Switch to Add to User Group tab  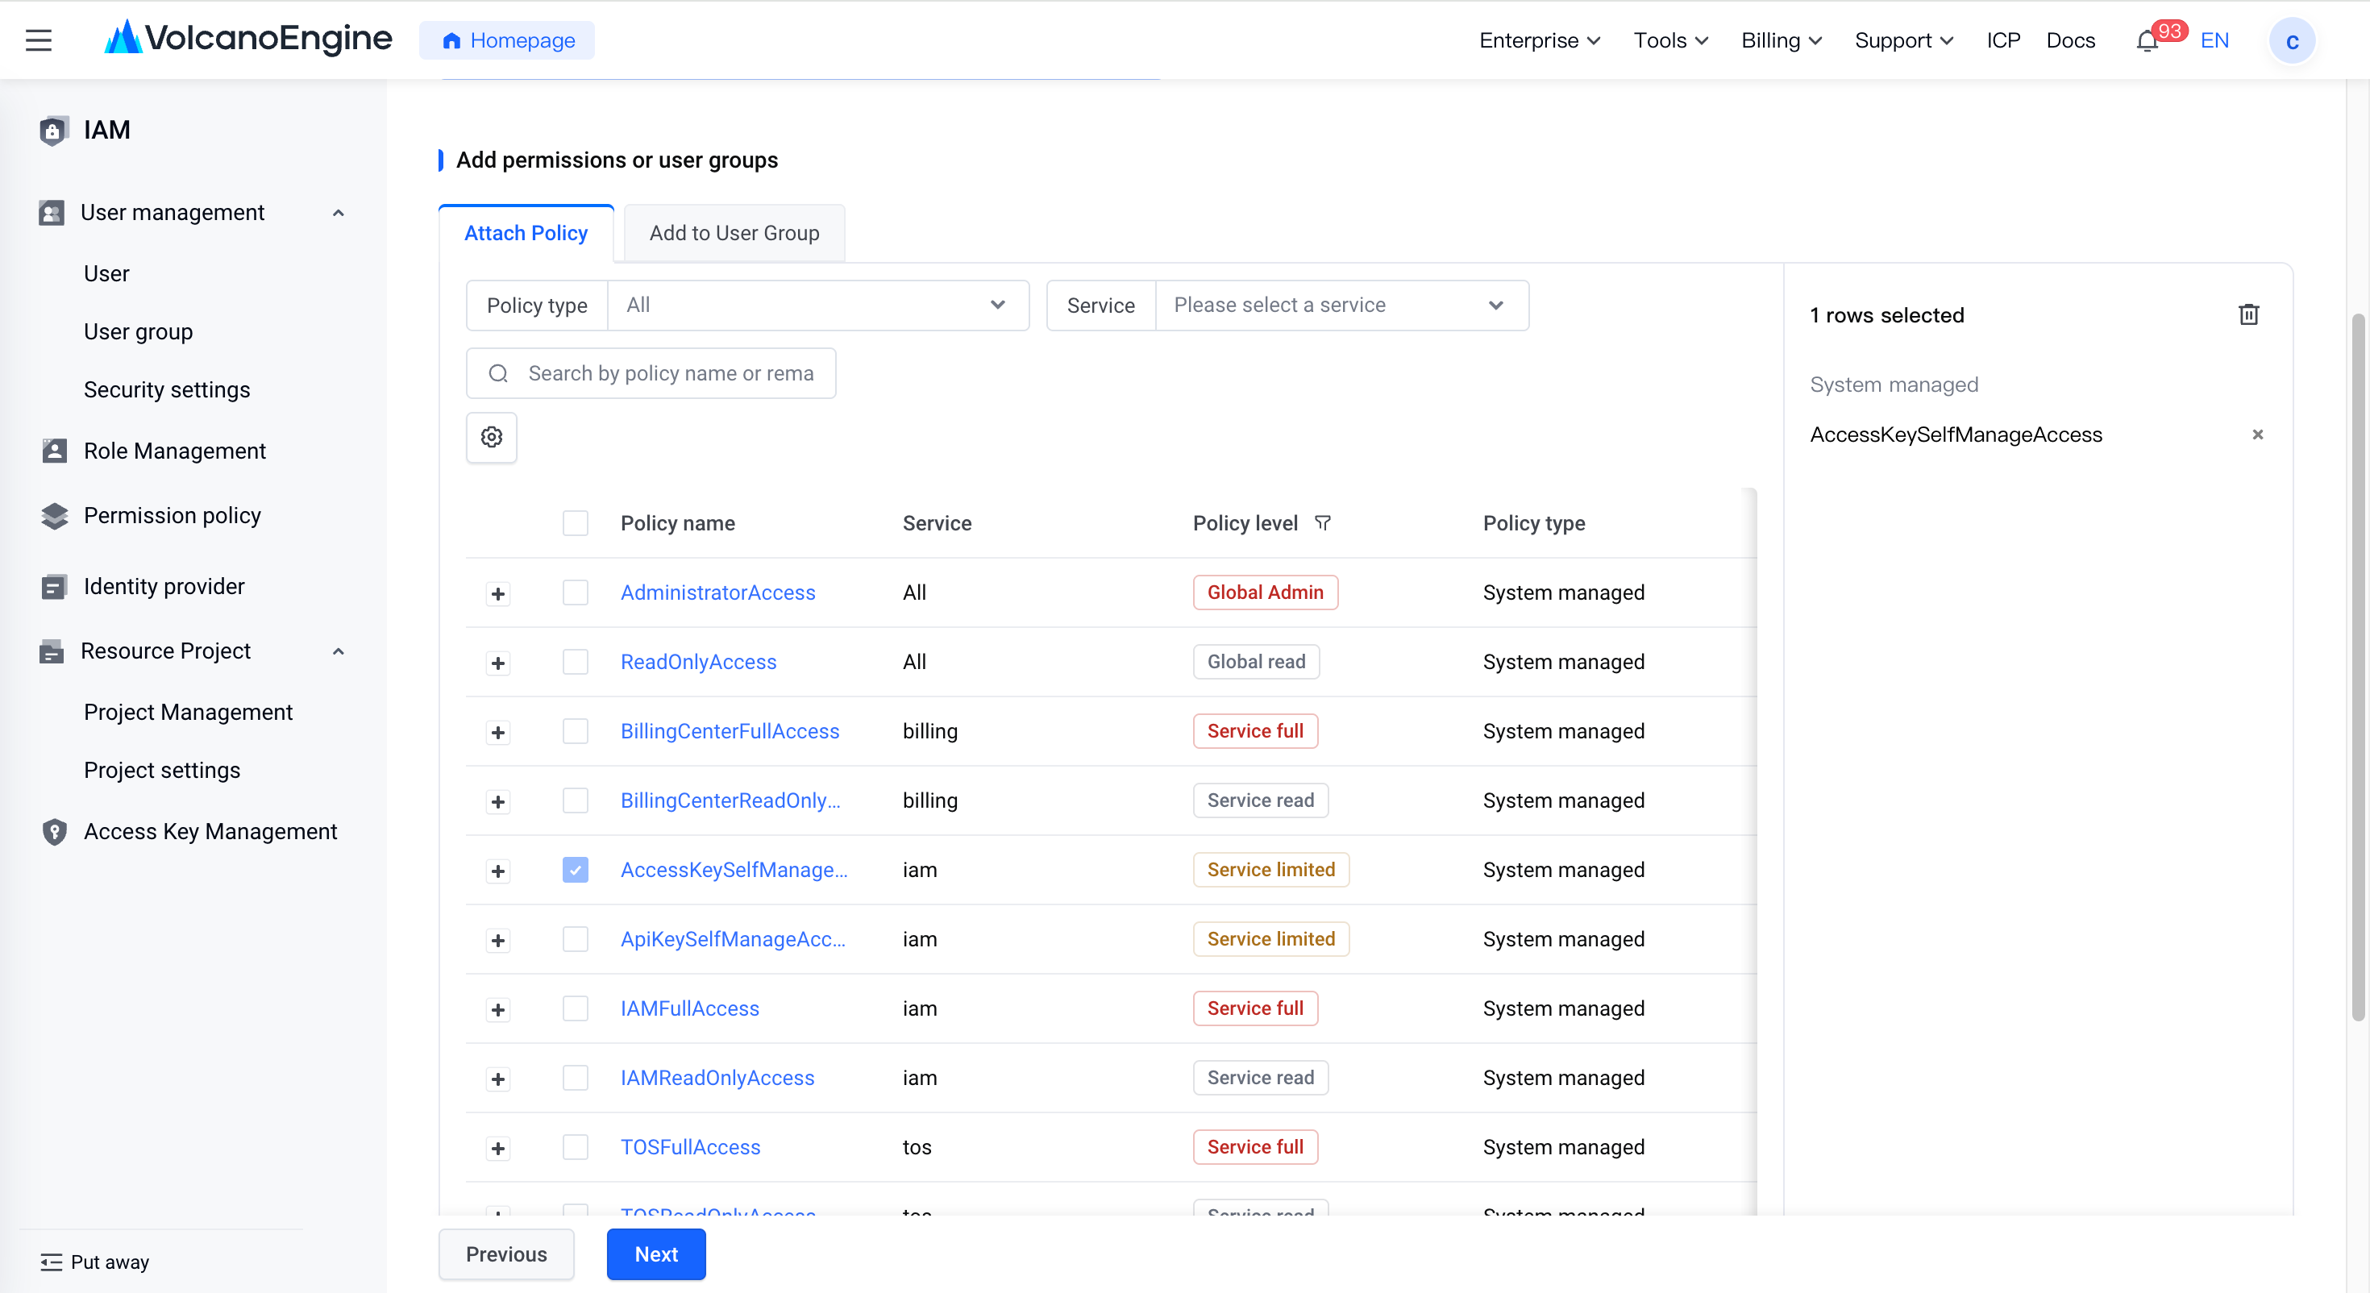coord(734,233)
